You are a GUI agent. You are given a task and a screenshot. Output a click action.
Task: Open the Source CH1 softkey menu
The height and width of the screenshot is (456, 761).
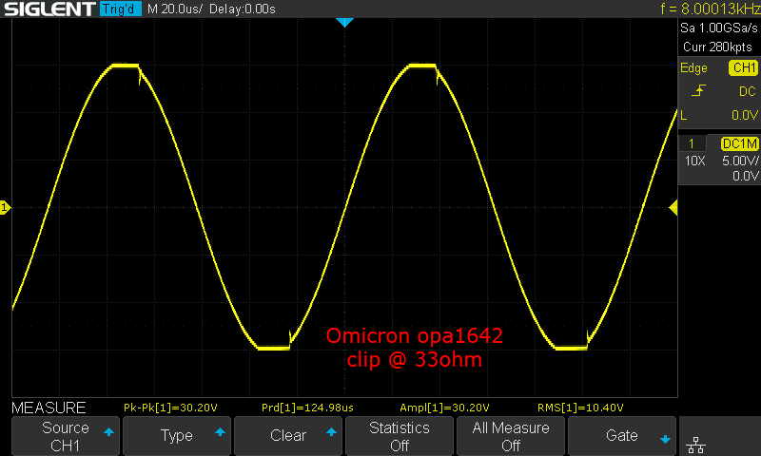pyautogui.click(x=66, y=436)
